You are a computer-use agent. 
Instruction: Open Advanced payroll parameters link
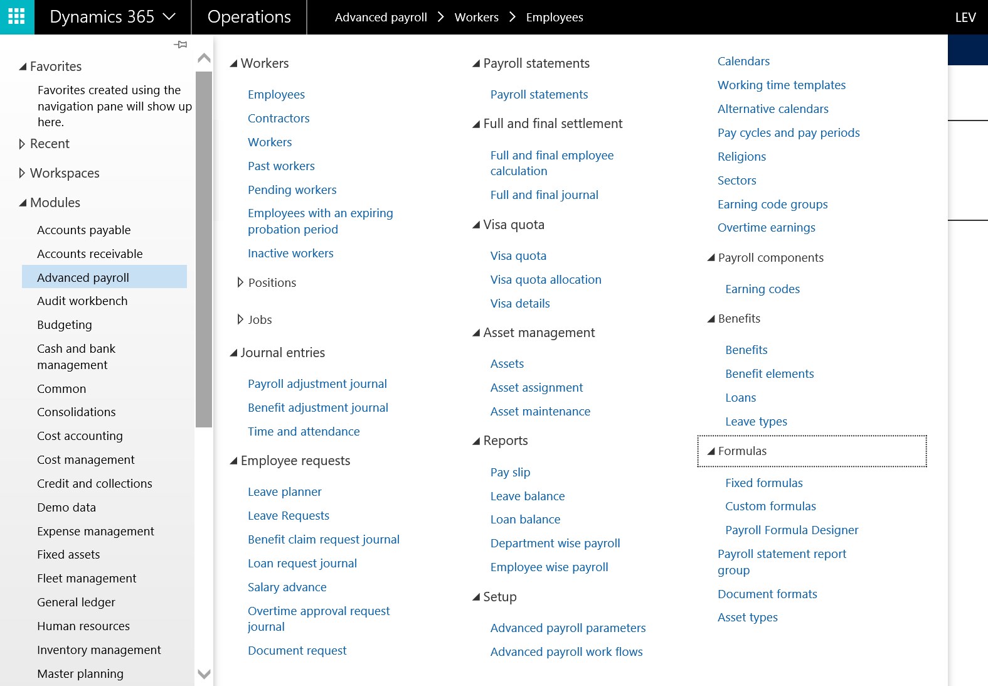tap(568, 628)
